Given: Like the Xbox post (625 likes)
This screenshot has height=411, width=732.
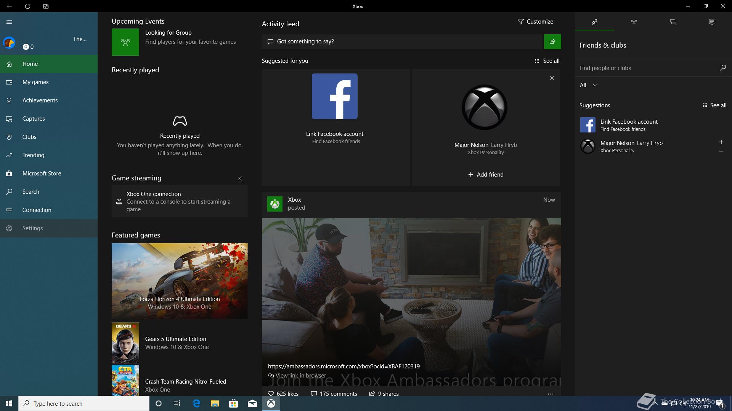Looking at the screenshot, I should click(x=283, y=394).
